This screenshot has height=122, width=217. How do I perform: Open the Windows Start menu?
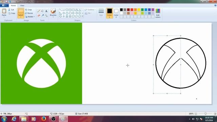[x=4, y=119]
